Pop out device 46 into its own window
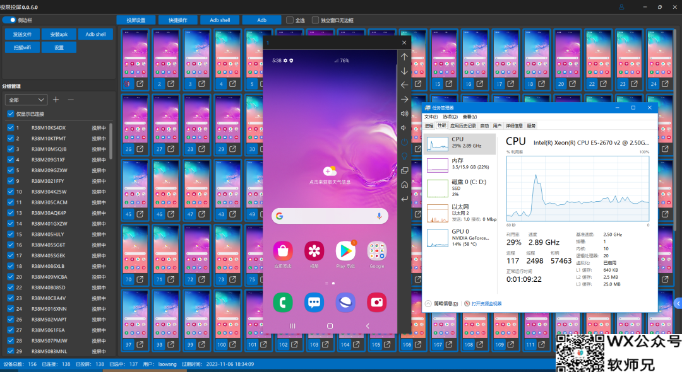682x372 pixels. [171, 214]
